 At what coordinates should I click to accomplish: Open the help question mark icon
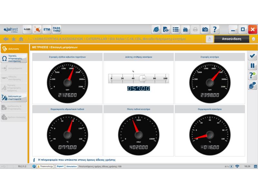tap(215, 30)
